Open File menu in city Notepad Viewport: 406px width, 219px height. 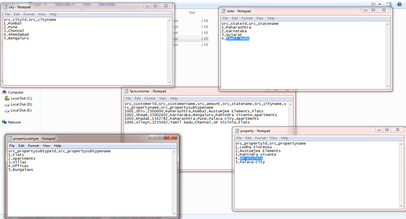tap(7, 14)
